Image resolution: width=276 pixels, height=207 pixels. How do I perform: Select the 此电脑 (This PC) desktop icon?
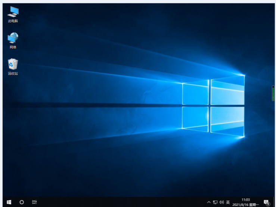(x=13, y=14)
